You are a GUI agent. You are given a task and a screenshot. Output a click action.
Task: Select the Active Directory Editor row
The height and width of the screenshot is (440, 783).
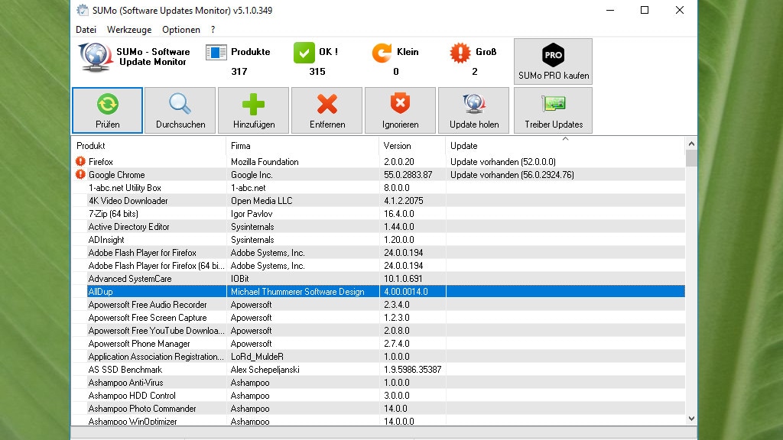click(x=379, y=226)
